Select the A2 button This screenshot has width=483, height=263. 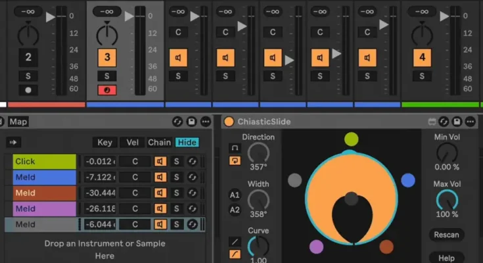(235, 210)
